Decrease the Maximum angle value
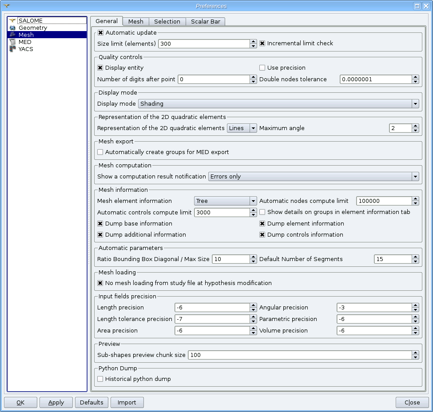The height and width of the screenshot is (412, 433). 415,131
